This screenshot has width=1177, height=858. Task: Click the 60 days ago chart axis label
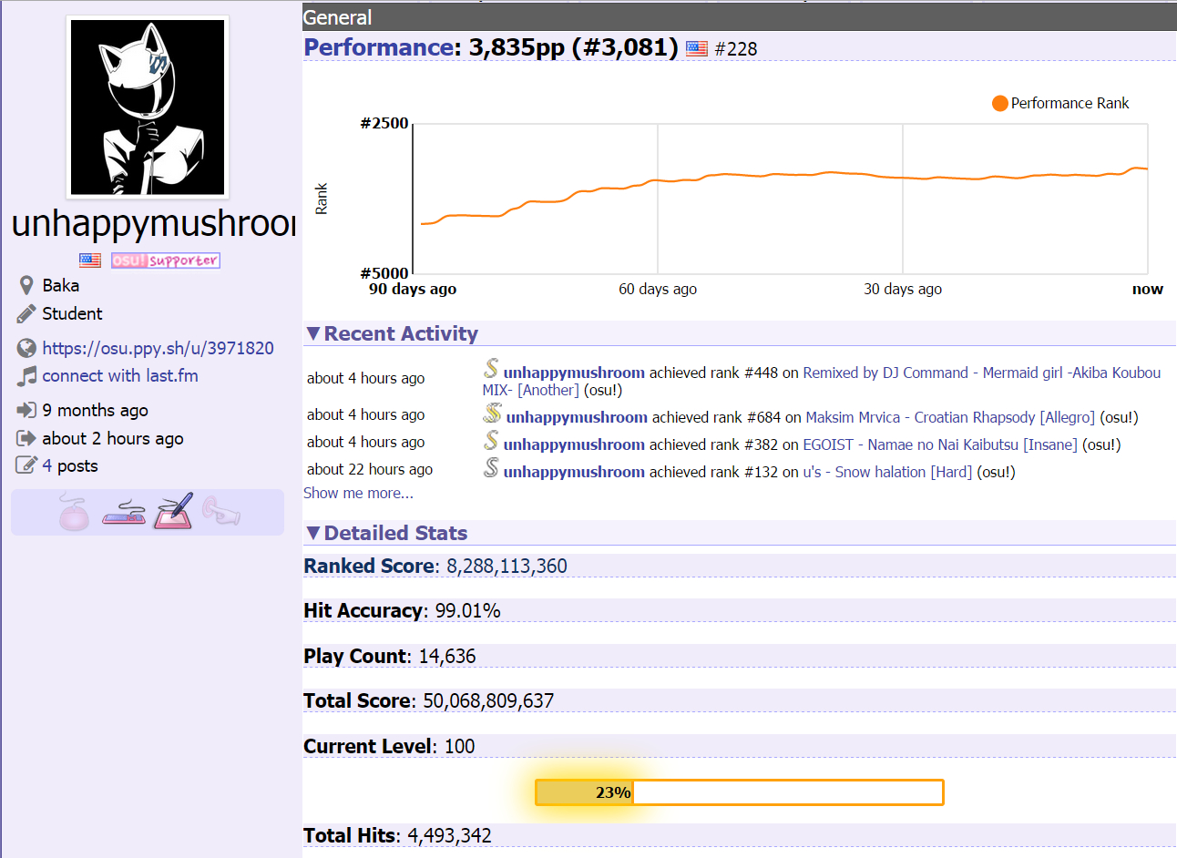[x=658, y=289]
